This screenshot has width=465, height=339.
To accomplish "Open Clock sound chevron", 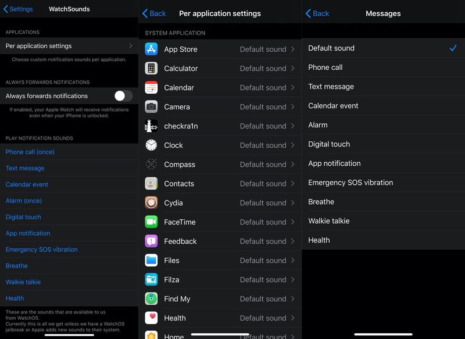I will (x=293, y=145).
